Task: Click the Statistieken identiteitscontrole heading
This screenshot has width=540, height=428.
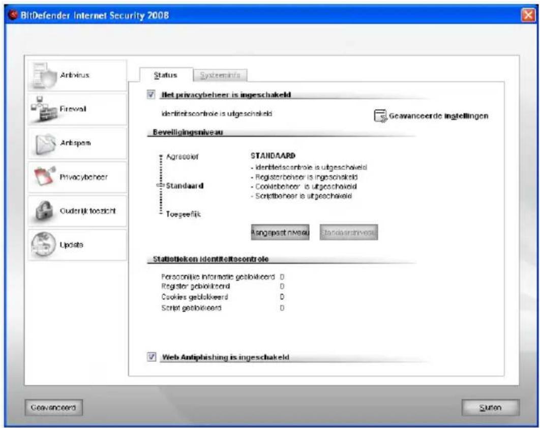Action: [211, 259]
